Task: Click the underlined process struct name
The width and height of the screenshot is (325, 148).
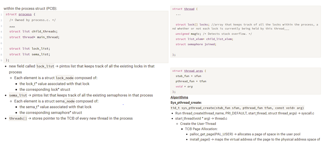Action: point(25,14)
